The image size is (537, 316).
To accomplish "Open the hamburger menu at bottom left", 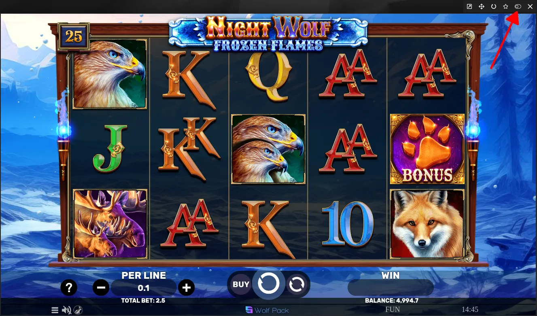I will click(55, 310).
